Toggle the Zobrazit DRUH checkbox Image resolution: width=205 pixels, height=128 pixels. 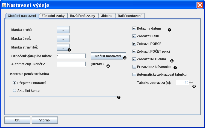[x=134, y=36]
